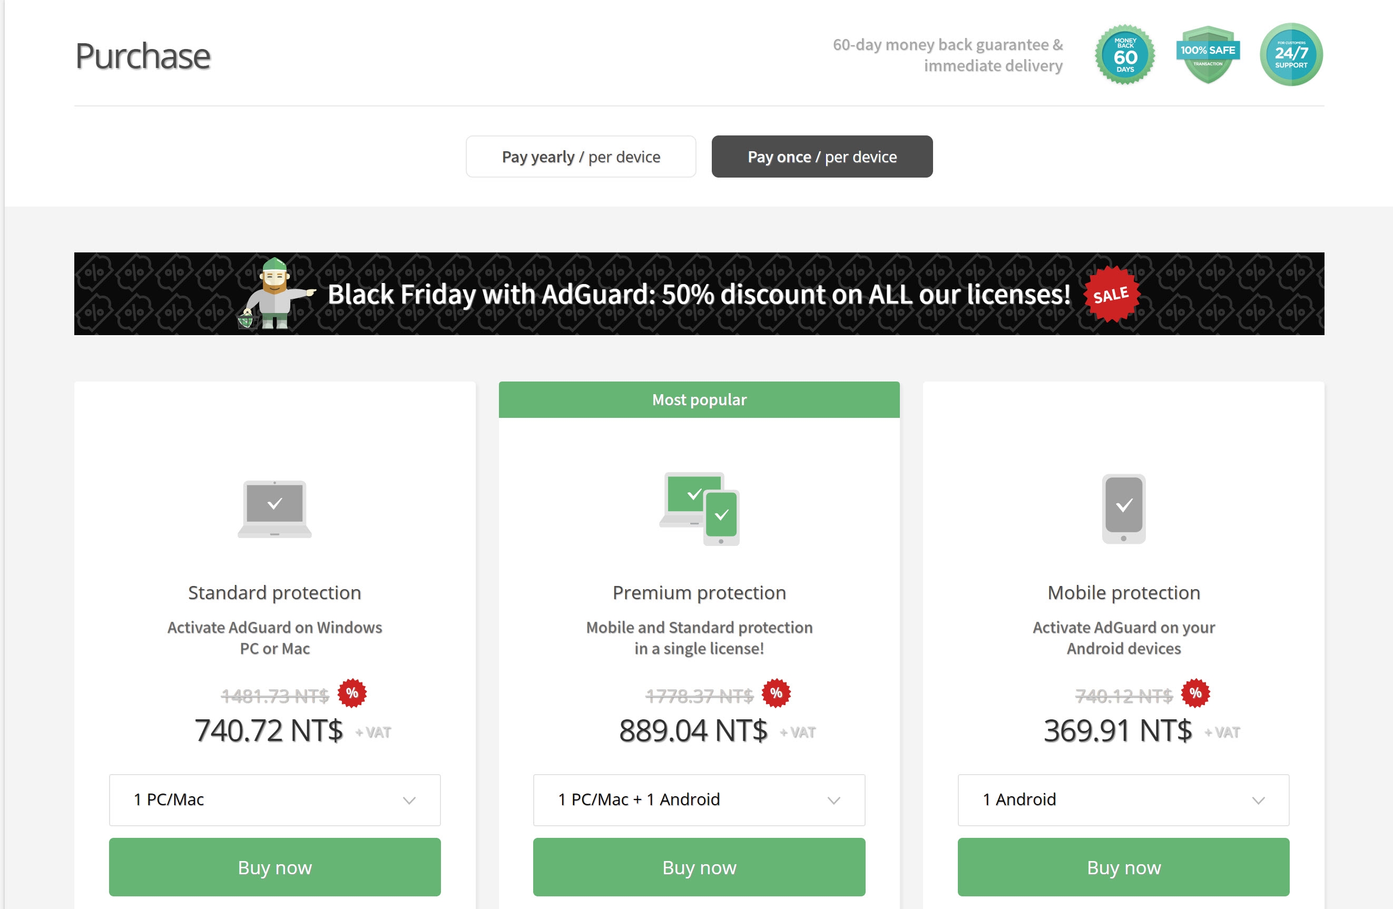Click the Standard protection laptop icon
Viewport: 1393px width, 909px height.
tap(274, 509)
